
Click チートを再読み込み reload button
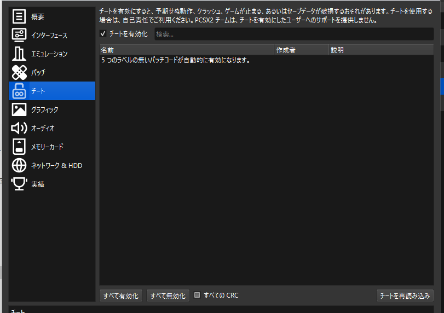[x=405, y=295]
